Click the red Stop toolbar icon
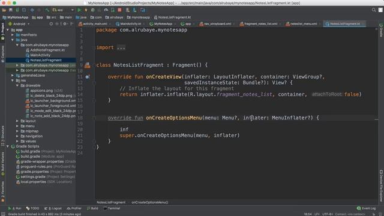The width and height of the screenshot is (384, 216). (x=119, y=10)
